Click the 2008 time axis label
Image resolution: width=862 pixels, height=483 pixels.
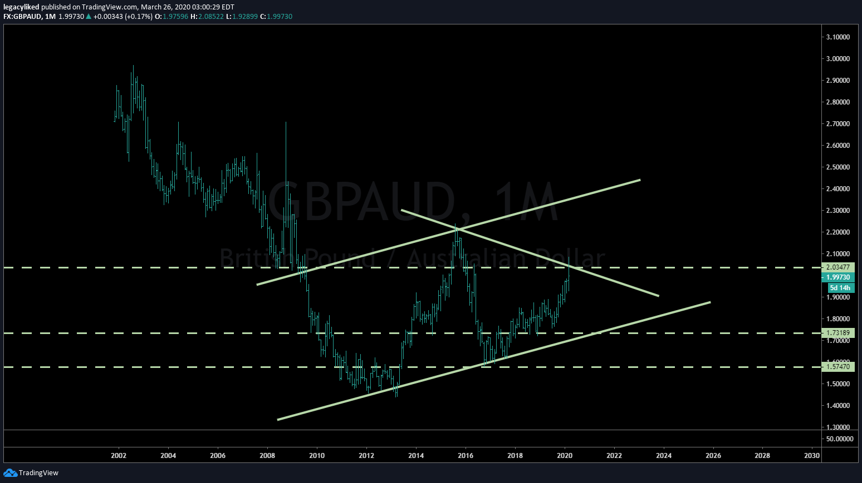click(267, 456)
